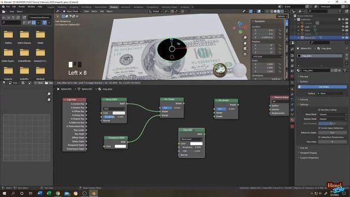Viewport: 350px width, 197px height.
Task: Open XYZ Euler rotation mode dropdown
Action: click(267, 56)
